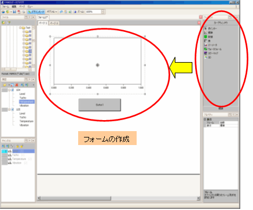Select the Pointer tool in the toolbox
This screenshot has width=253, height=210.
click(x=211, y=28)
